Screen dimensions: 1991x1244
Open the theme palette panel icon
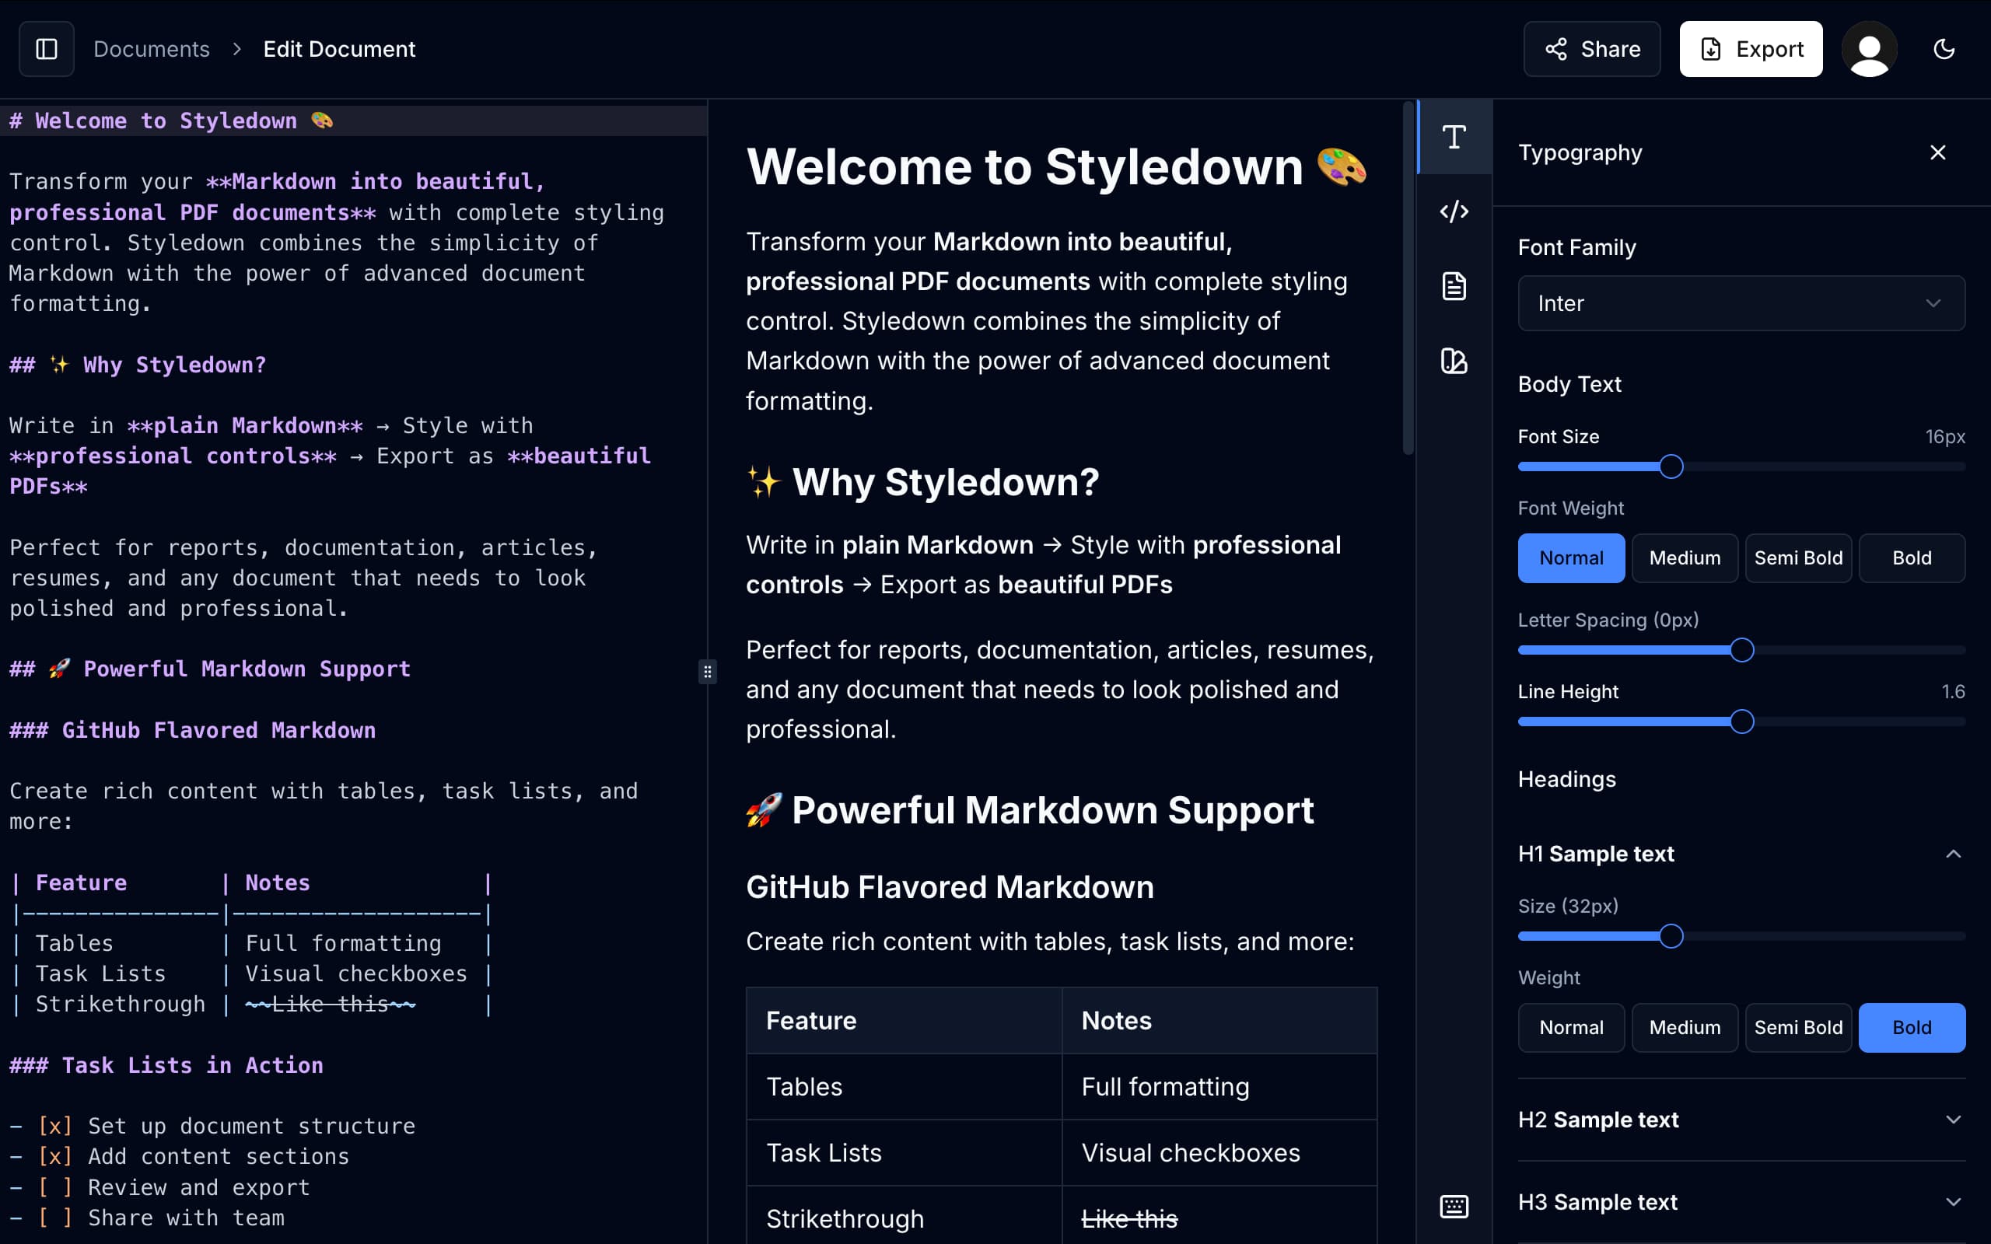point(1454,360)
